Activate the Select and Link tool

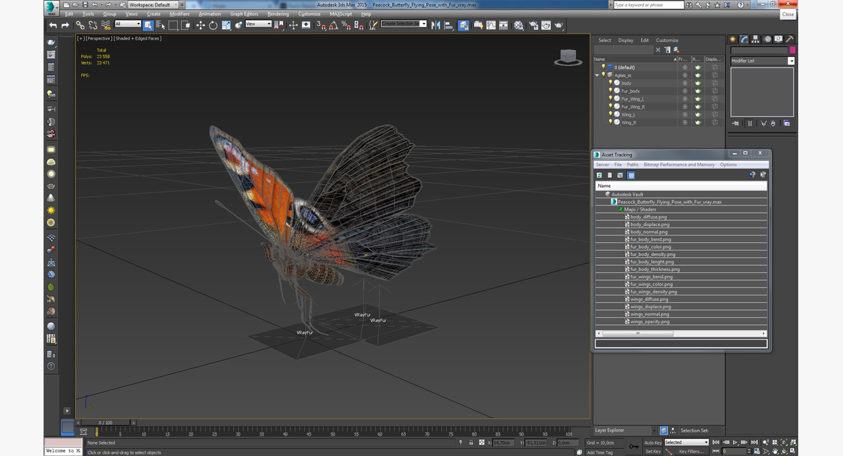point(80,25)
